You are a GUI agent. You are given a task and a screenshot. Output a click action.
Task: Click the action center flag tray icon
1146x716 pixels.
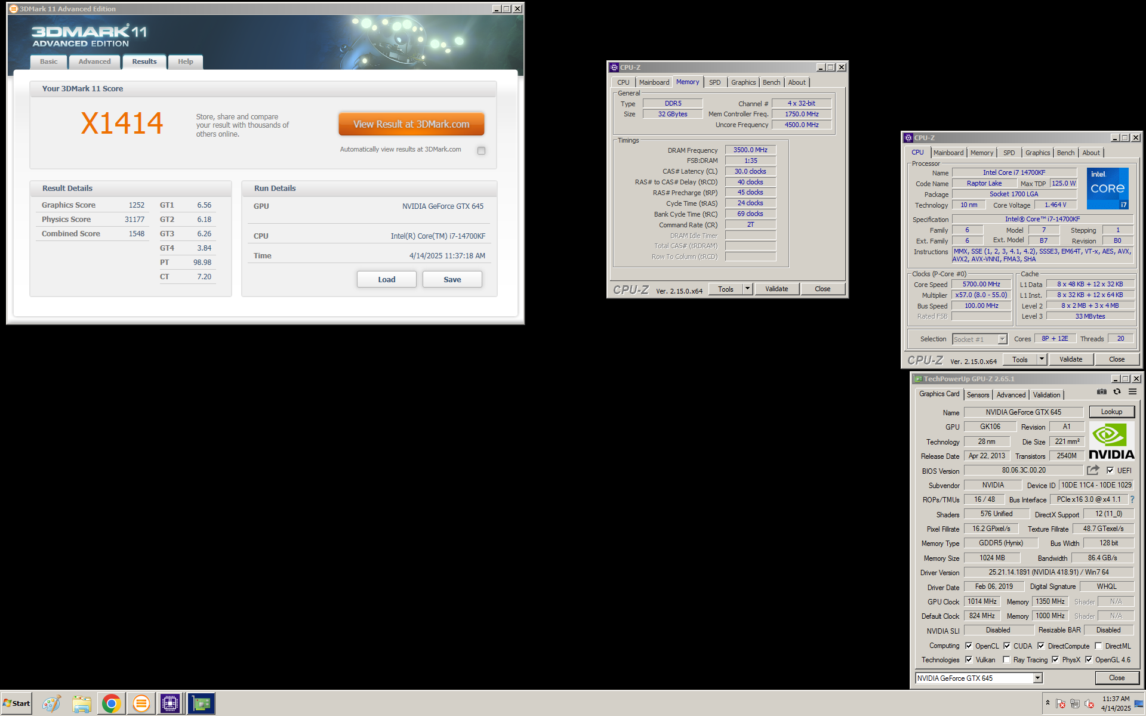[1061, 704]
